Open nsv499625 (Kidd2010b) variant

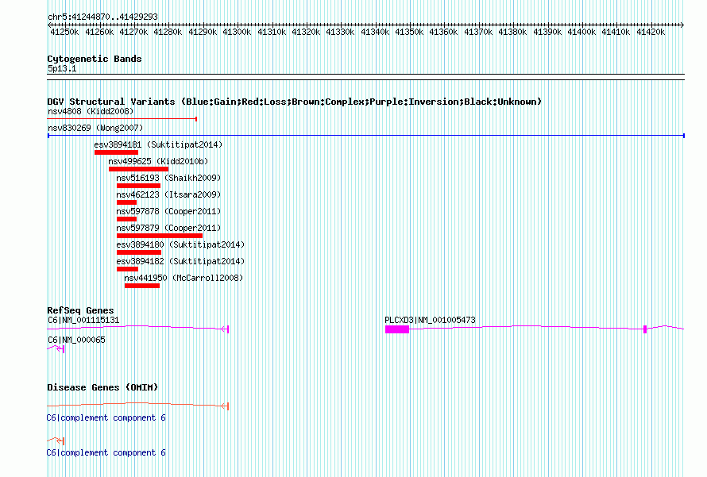158,161
